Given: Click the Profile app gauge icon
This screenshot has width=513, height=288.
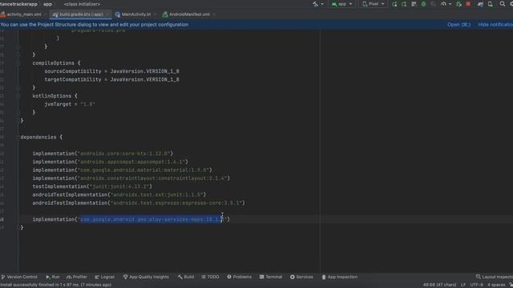Looking at the screenshot, I should [443, 4].
